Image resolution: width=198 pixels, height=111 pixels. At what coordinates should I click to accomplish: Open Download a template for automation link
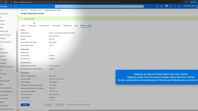[78, 105]
